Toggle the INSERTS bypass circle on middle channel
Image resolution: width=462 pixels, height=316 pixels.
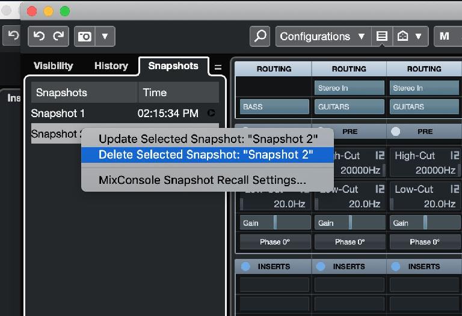[321, 266]
